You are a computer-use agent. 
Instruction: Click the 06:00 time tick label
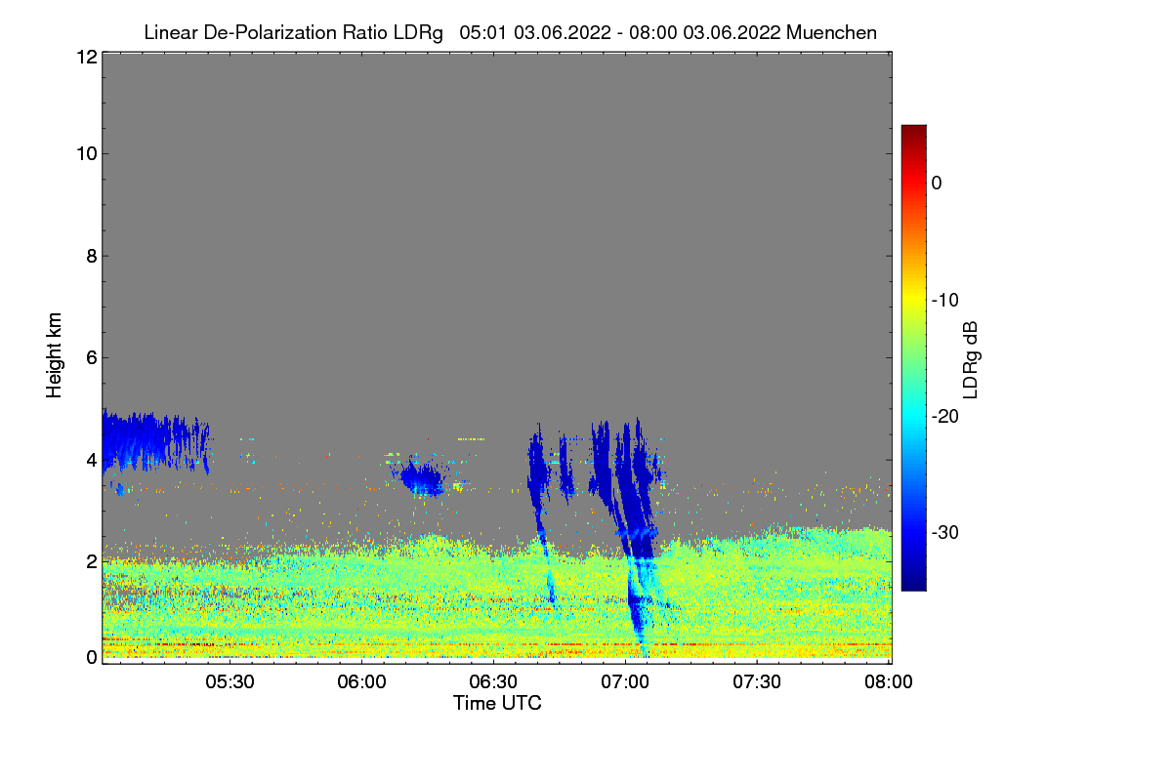[361, 682]
